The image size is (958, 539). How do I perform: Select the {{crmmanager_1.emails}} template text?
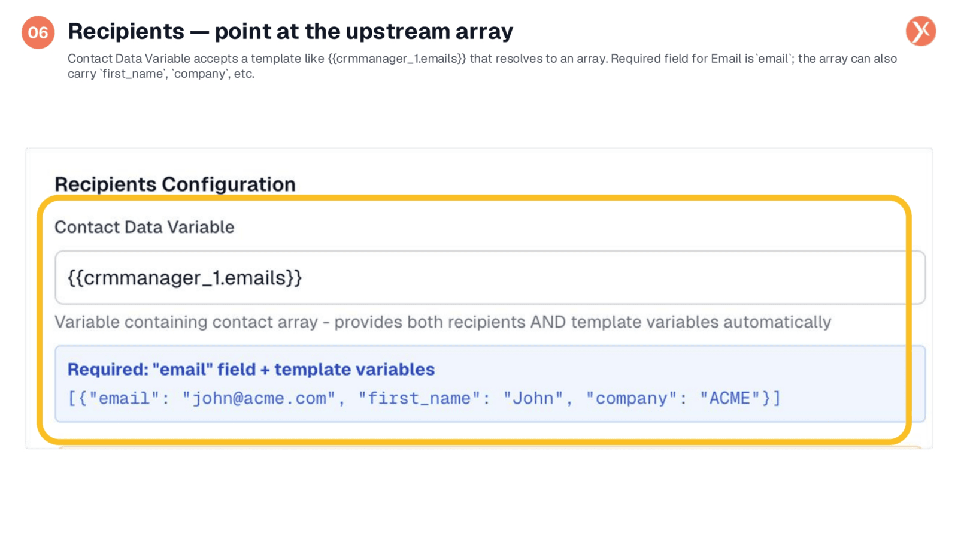coord(184,278)
